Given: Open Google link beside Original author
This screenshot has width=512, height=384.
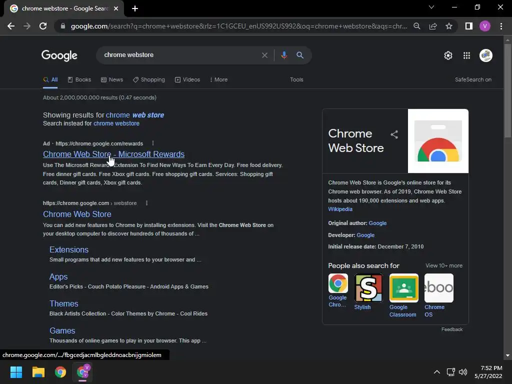Looking at the screenshot, I should (377, 223).
